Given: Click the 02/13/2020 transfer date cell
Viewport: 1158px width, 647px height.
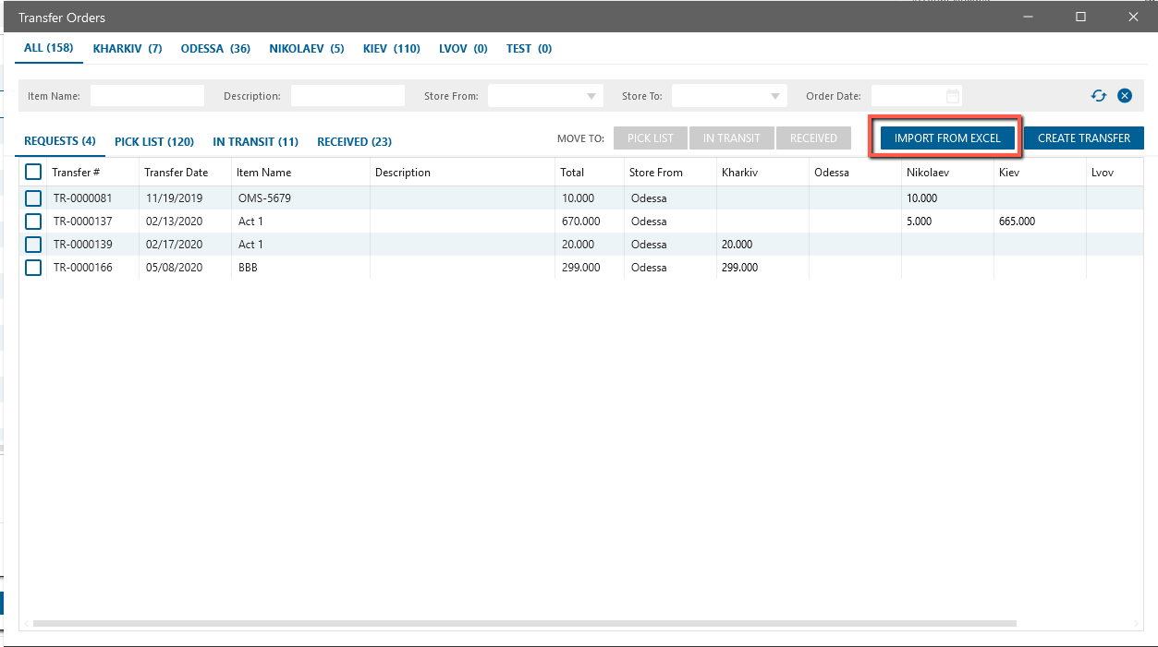Looking at the screenshot, I should pos(185,222).
